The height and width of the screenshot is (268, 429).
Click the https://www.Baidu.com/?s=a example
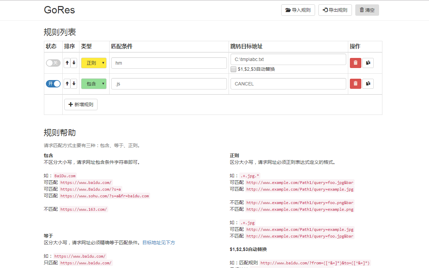point(91,189)
